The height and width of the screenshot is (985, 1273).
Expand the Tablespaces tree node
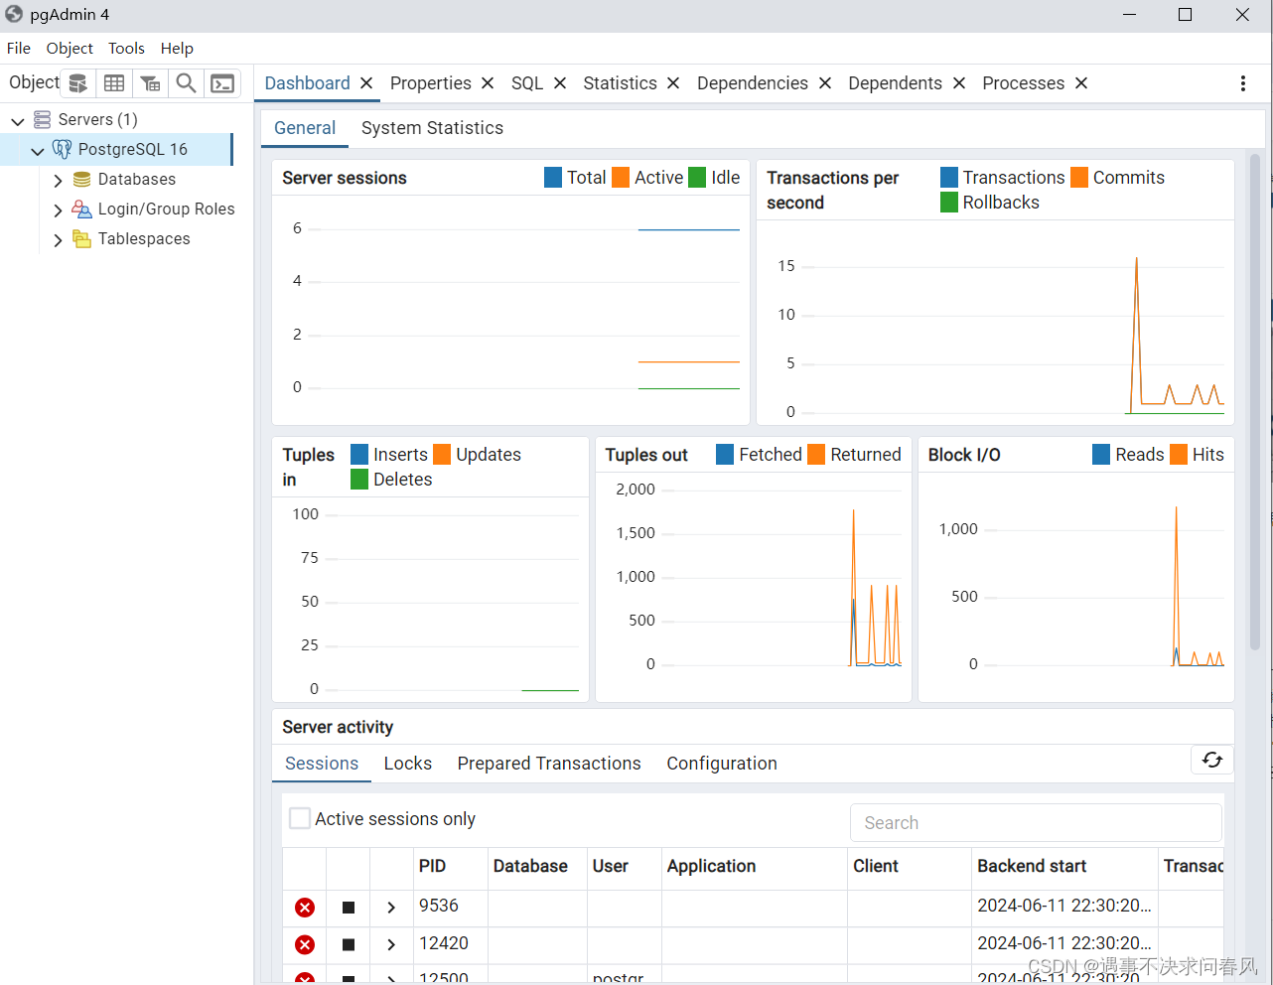click(x=58, y=240)
